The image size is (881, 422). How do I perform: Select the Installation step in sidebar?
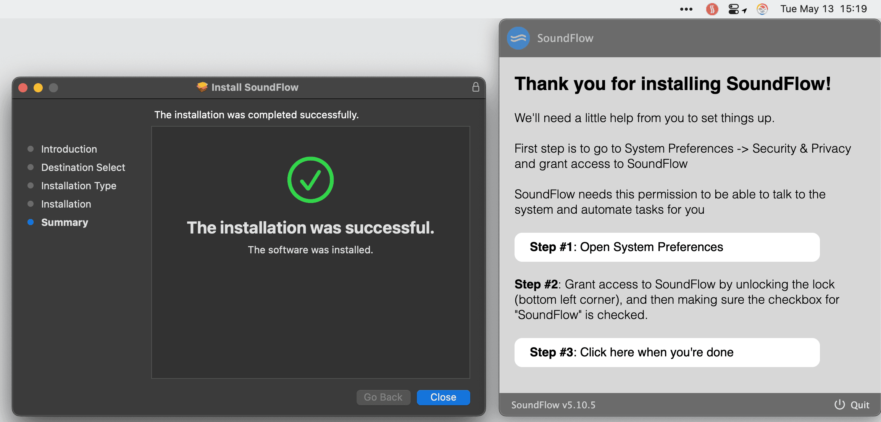66,204
